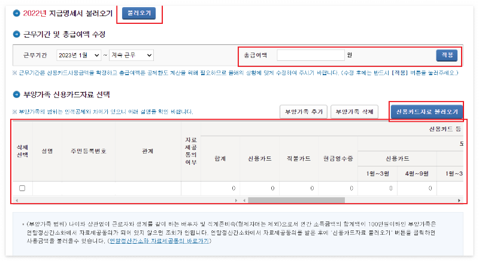Click the 불러오기 button for the 2022 지급명세서
Screen dimensions: 479x261
click(x=139, y=13)
